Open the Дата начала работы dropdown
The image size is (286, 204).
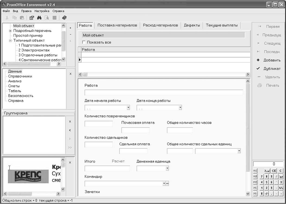click(x=128, y=107)
